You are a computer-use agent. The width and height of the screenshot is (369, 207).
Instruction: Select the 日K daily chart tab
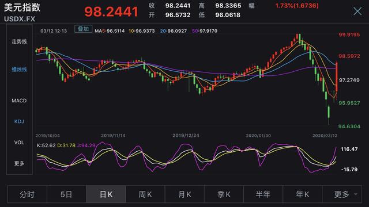coord(106,194)
